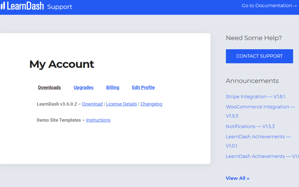Screen dimensions: 299x187
Task: Open the Changelog link
Action: pos(152,104)
